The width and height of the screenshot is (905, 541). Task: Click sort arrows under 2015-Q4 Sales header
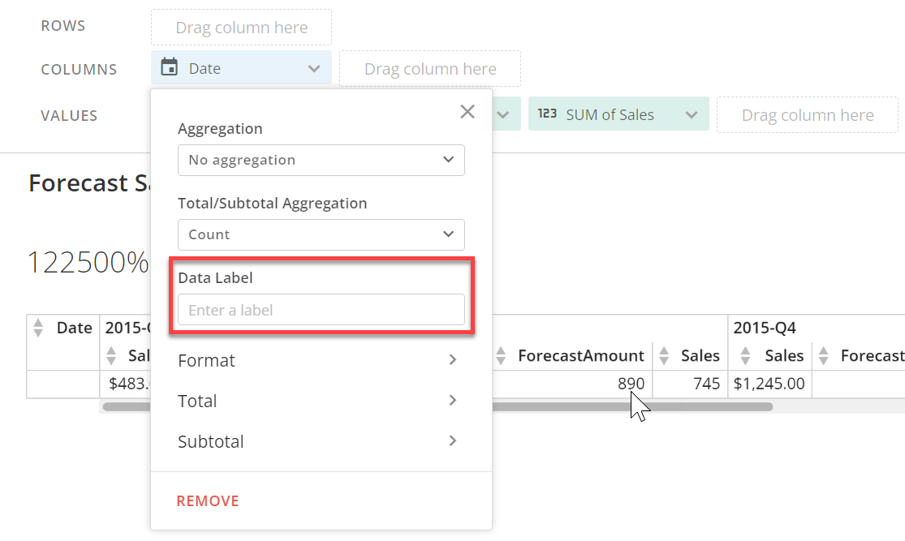point(744,355)
